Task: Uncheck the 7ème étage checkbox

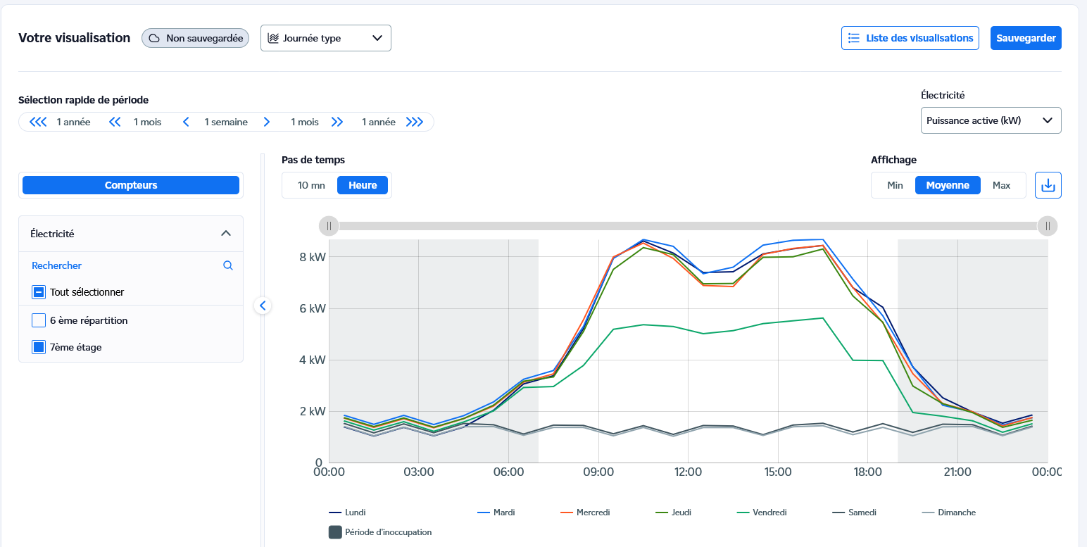Action: pyautogui.click(x=39, y=347)
